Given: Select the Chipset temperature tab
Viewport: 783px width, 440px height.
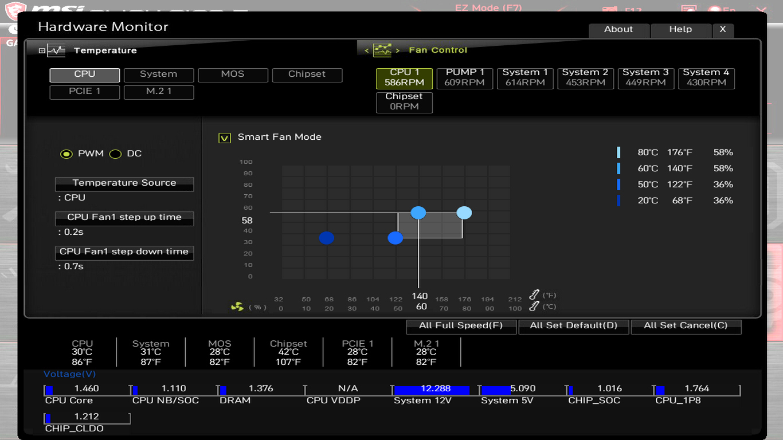Looking at the screenshot, I should point(307,75).
